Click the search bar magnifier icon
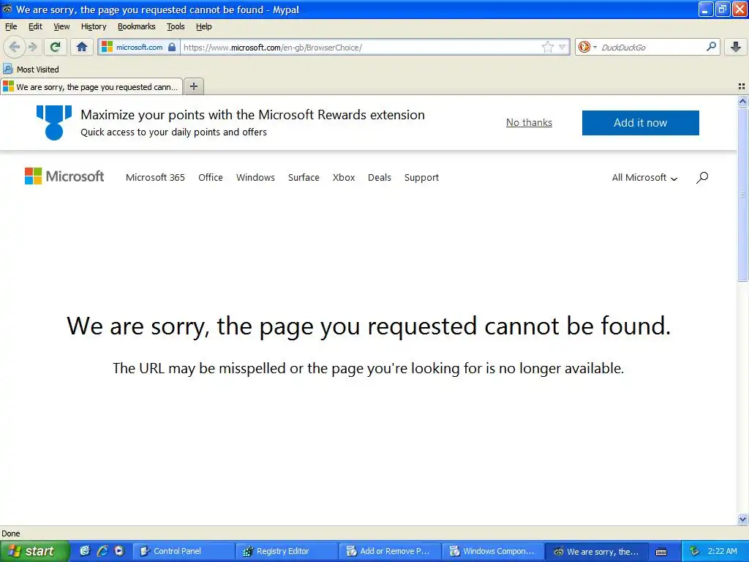 pyautogui.click(x=711, y=46)
